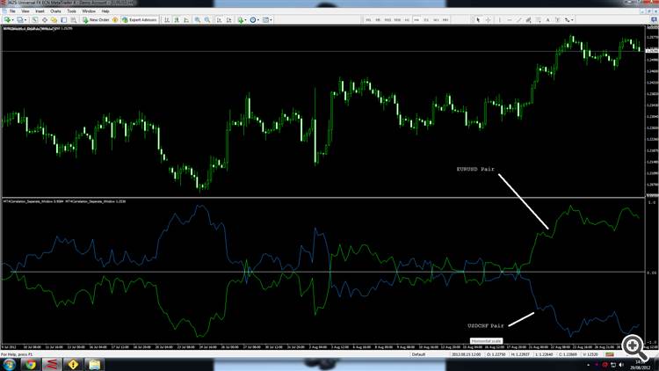This screenshot has height=371, width=659.
Task: Open the Insert menu
Action: [x=40, y=11]
